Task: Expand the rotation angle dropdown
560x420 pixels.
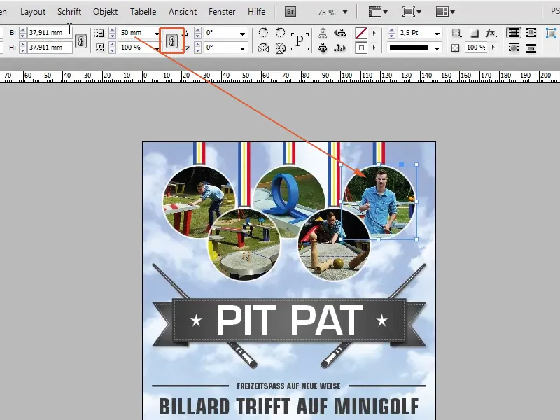Action: 242,34
